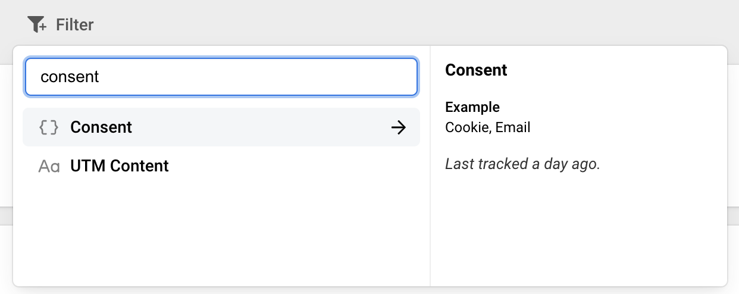Place cursor after the word "consent" in search box
This screenshot has width=739, height=294.
tap(101, 77)
